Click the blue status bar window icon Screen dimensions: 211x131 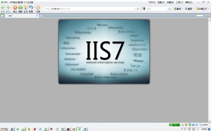click(193, 125)
